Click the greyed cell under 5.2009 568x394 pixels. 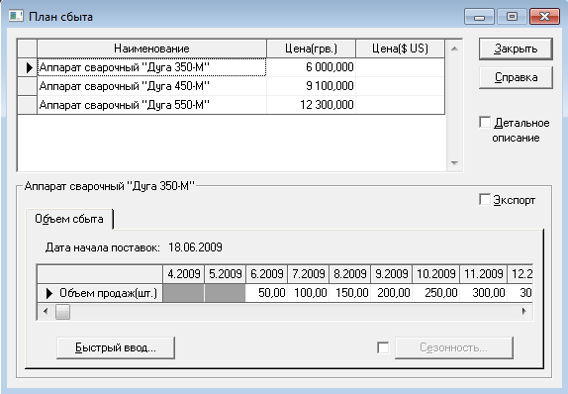click(x=226, y=293)
